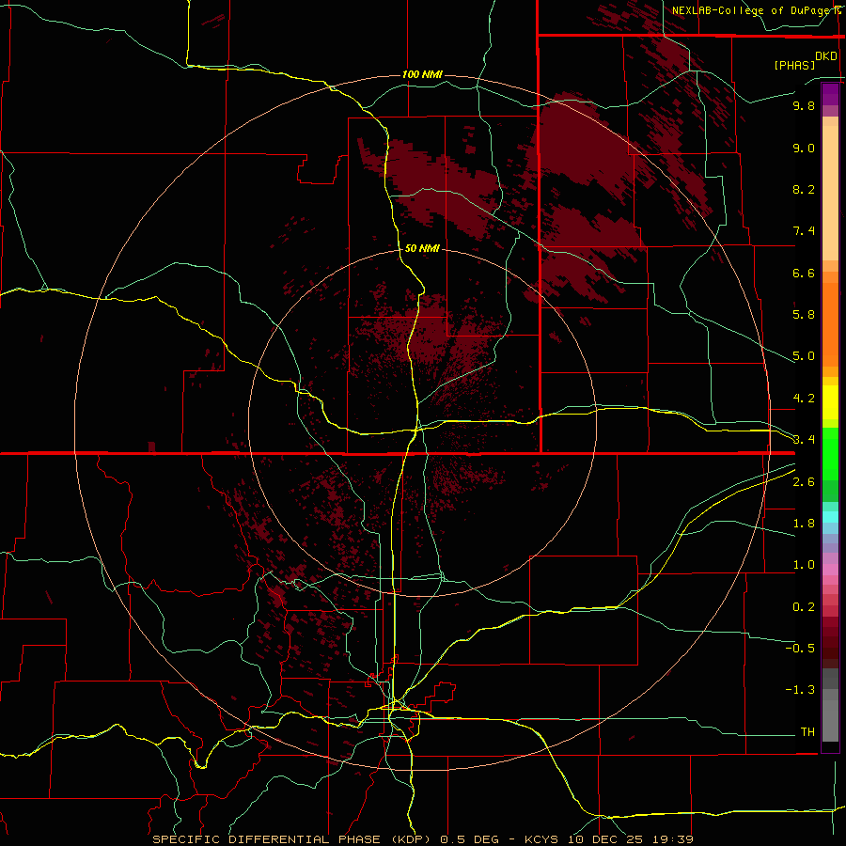
Task: Click the KCYS station identifier in caption
Action: 542,839
